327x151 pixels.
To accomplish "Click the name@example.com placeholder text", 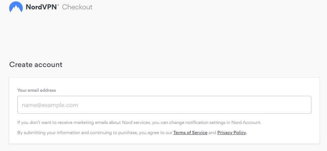I will [x=50, y=105].
